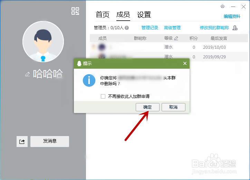This screenshot has width=250, height=180.
Task: Click the 积分 column header
Action: pos(194,38)
